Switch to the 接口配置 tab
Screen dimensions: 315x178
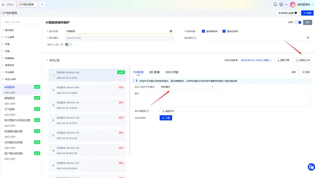[155, 72]
